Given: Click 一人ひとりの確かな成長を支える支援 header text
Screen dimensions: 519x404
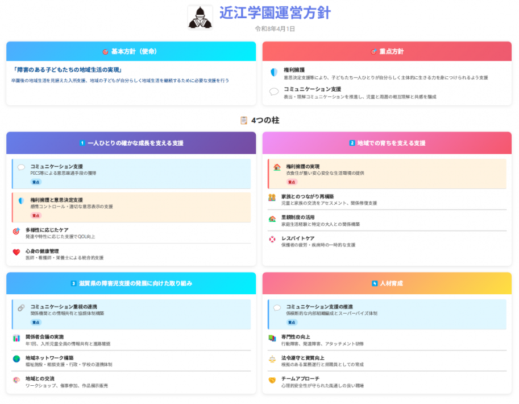Looking at the screenshot, I should coord(136,143).
